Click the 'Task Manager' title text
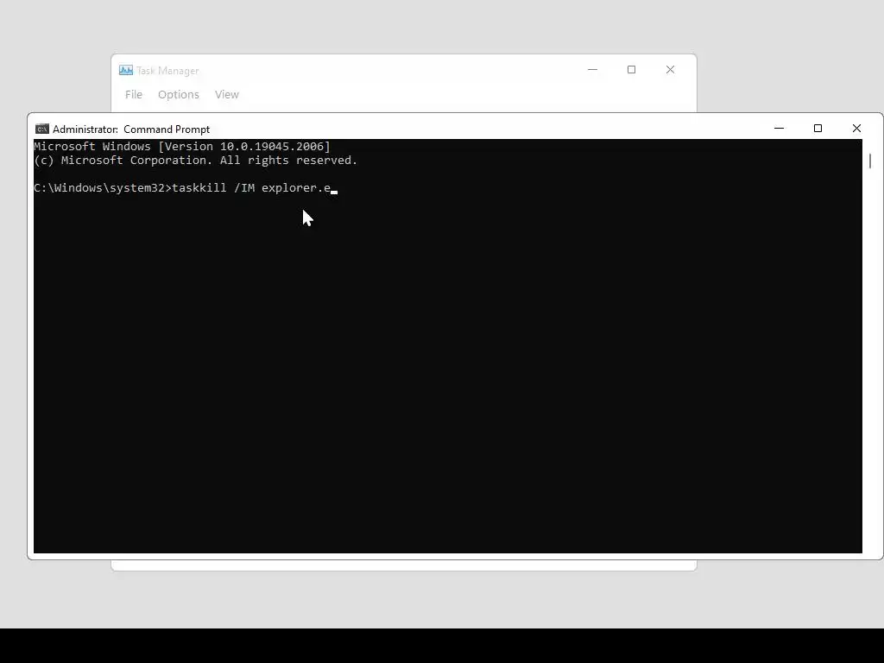Viewport: 884px width, 663px height. (167, 71)
